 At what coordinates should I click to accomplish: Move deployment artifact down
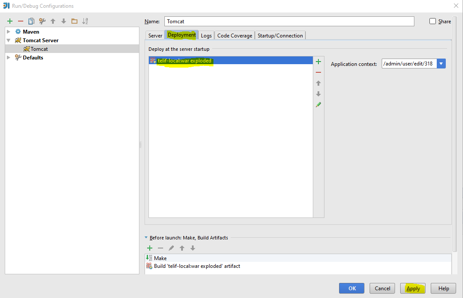coord(318,94)
